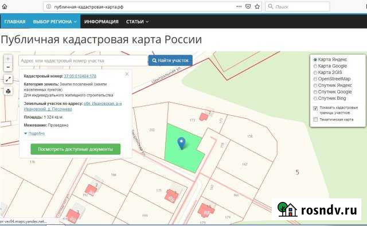The width and height of the screenshot is (367, 226).
Task: Zoom out the map with the minus button
Action: point(8,67)
